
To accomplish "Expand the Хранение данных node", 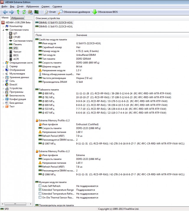I will tap(3, 77).
